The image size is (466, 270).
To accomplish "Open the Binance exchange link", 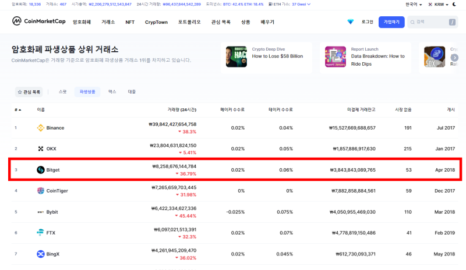I will (55, 127).
